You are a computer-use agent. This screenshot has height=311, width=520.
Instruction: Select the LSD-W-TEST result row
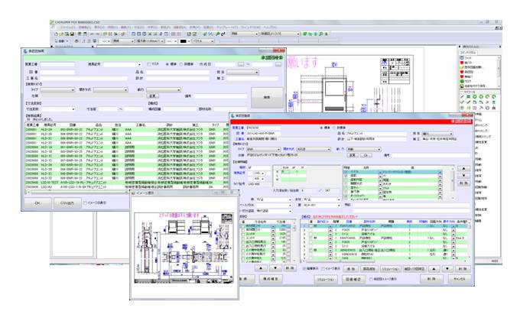coord(127,183)
